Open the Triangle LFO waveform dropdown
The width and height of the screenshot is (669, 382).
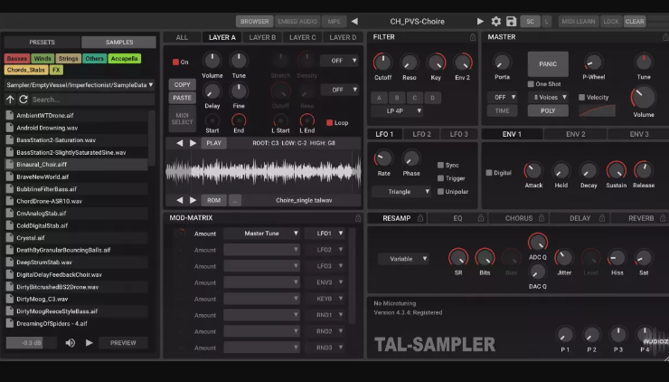coord(401,191)
